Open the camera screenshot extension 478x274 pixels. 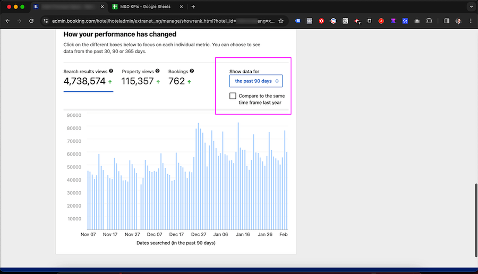[417, 21]
